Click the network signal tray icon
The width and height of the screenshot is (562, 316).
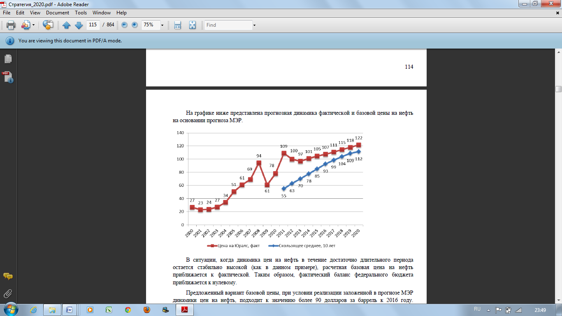pos(519,310)
